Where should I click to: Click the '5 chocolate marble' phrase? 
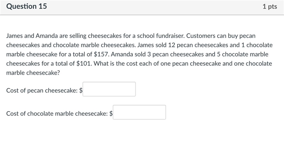point(242,54)
